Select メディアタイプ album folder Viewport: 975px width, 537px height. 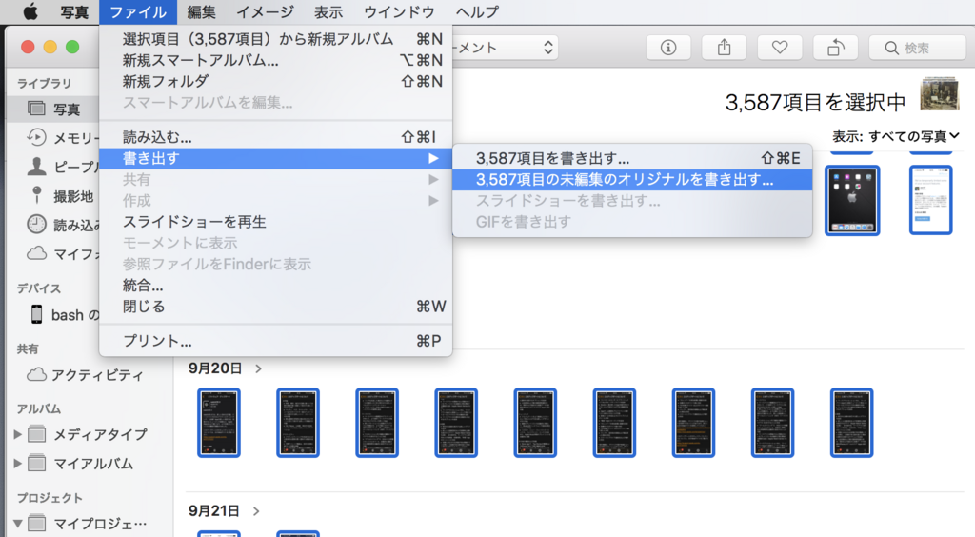point(88,434)
